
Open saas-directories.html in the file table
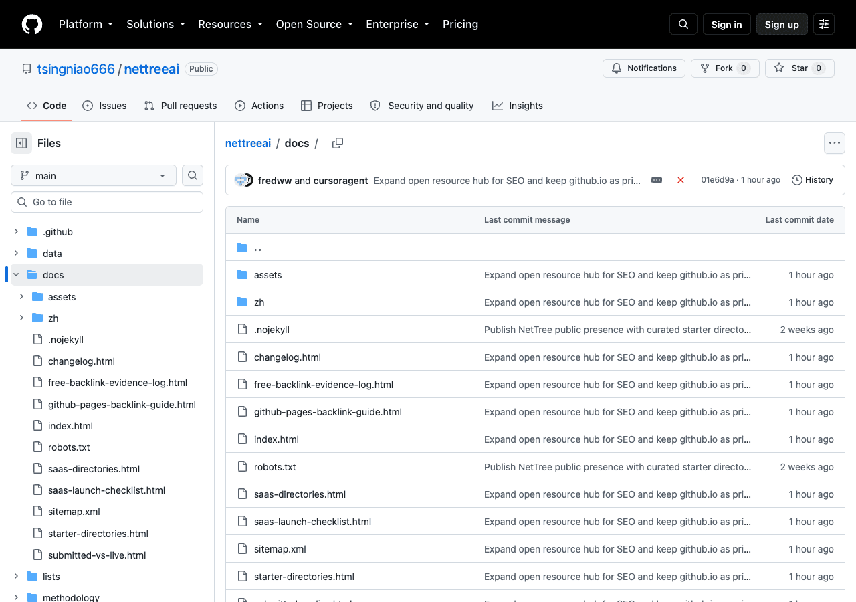click(300, 494)
